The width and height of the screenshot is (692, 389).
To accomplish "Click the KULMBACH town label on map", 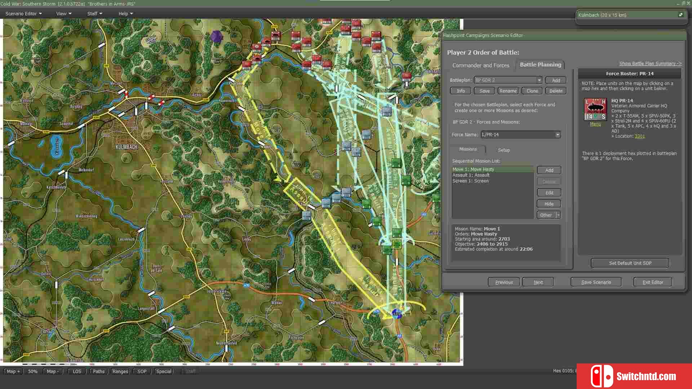I will [x=127, y=147].
